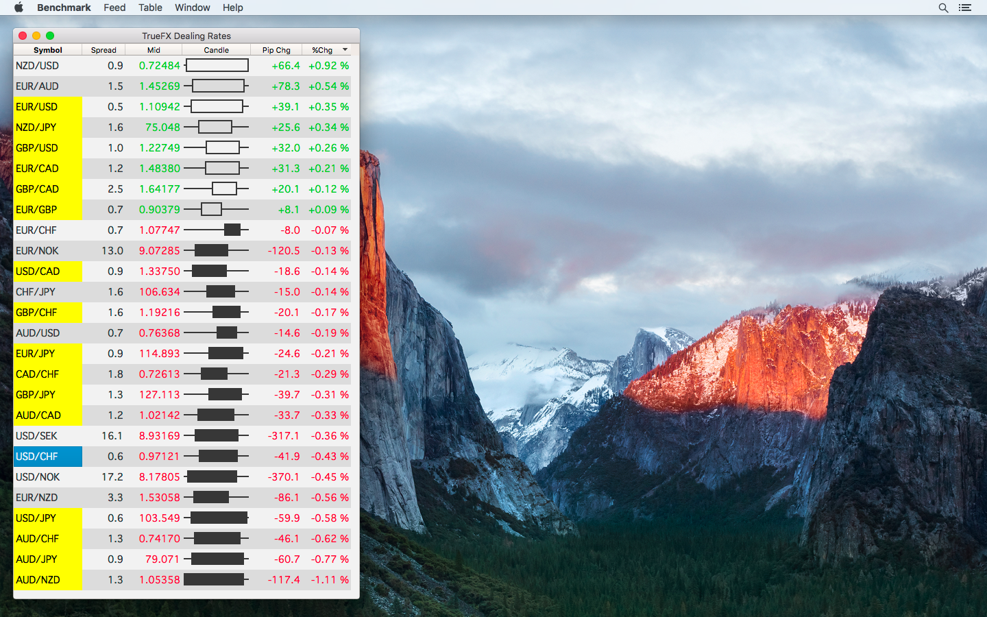
Task: Select the EUR/NZD symbol cell
Action: [x=48, y=498]
